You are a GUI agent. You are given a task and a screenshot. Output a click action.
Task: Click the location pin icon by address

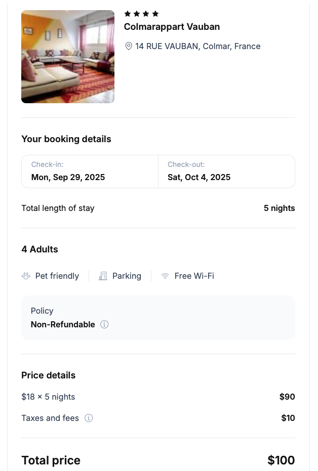[x=128, y=46]
